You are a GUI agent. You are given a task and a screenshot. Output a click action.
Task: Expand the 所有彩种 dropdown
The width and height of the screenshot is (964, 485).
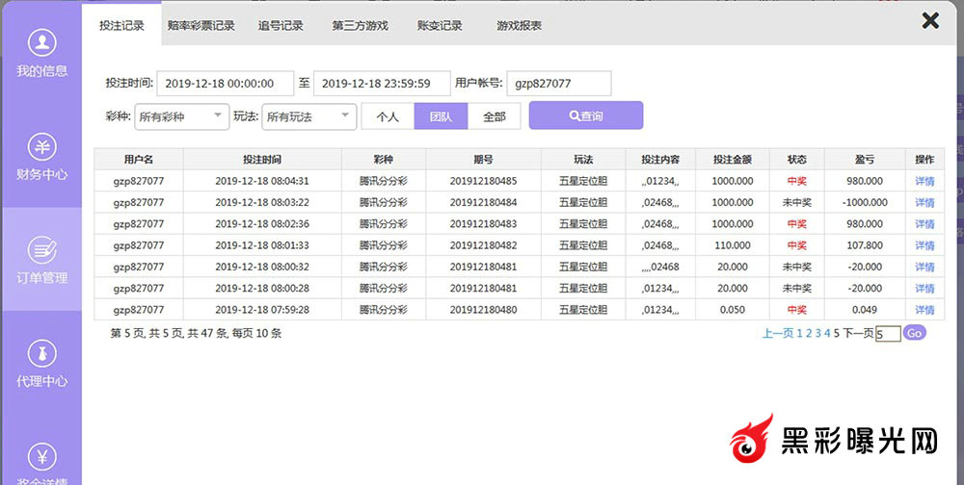coord(181,116)
